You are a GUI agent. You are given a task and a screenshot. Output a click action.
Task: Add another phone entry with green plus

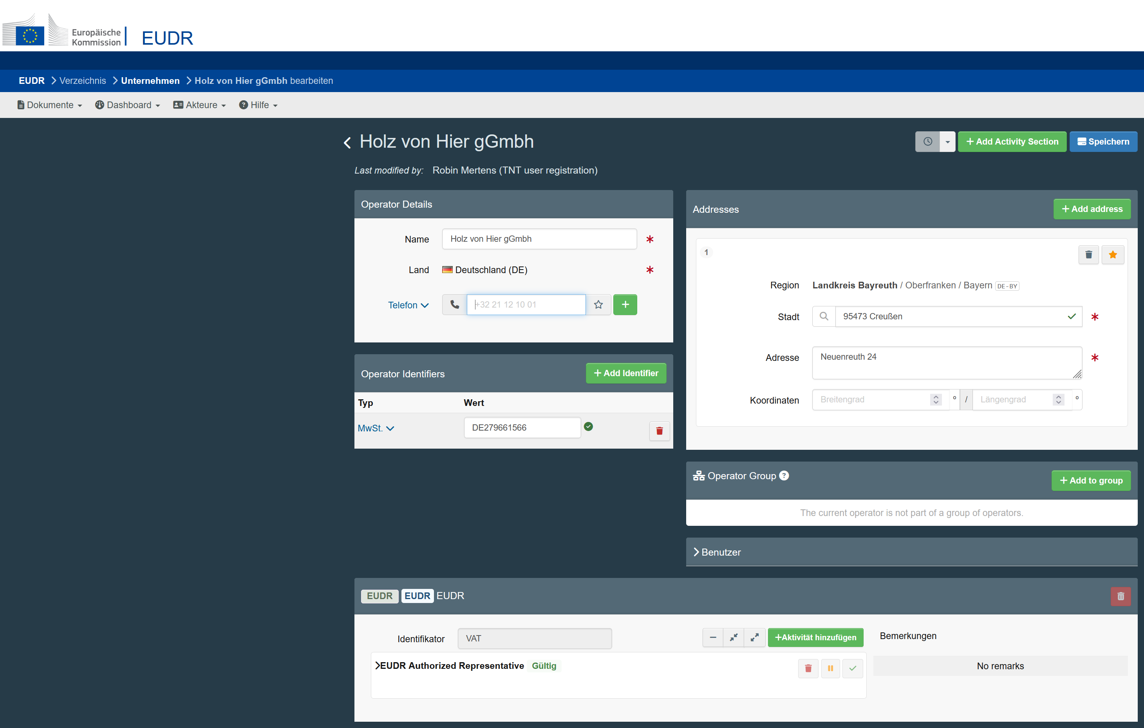pos(625,304)
